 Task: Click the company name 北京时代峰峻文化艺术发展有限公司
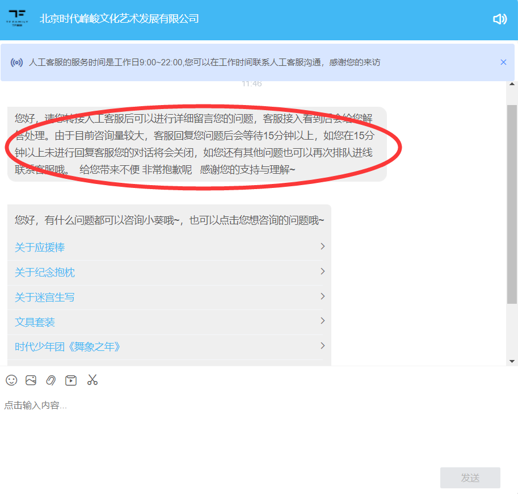tap(119, 19)
